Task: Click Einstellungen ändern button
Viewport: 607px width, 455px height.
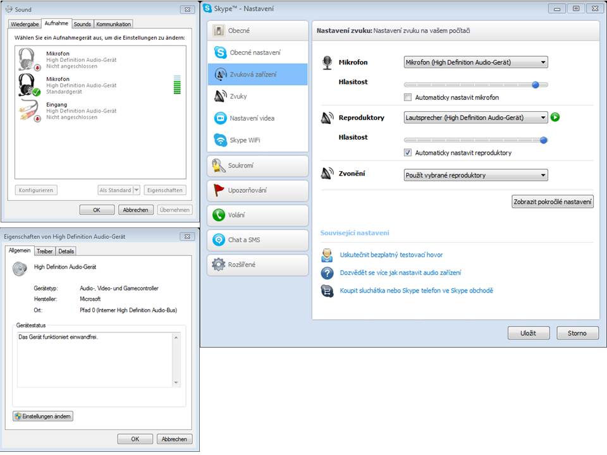Action: [x=43, y=416]
